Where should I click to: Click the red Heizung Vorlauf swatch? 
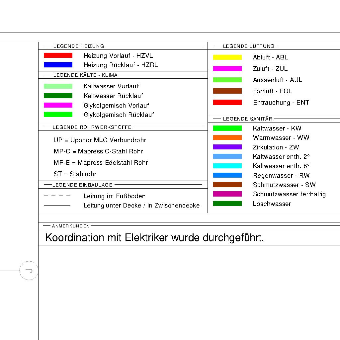[x=58, y=55]
